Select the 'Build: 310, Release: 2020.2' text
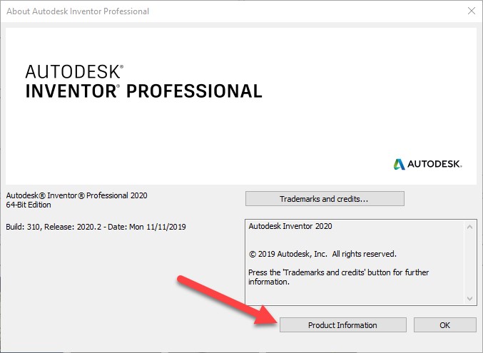The image size is (483, 353). point(54,227)
